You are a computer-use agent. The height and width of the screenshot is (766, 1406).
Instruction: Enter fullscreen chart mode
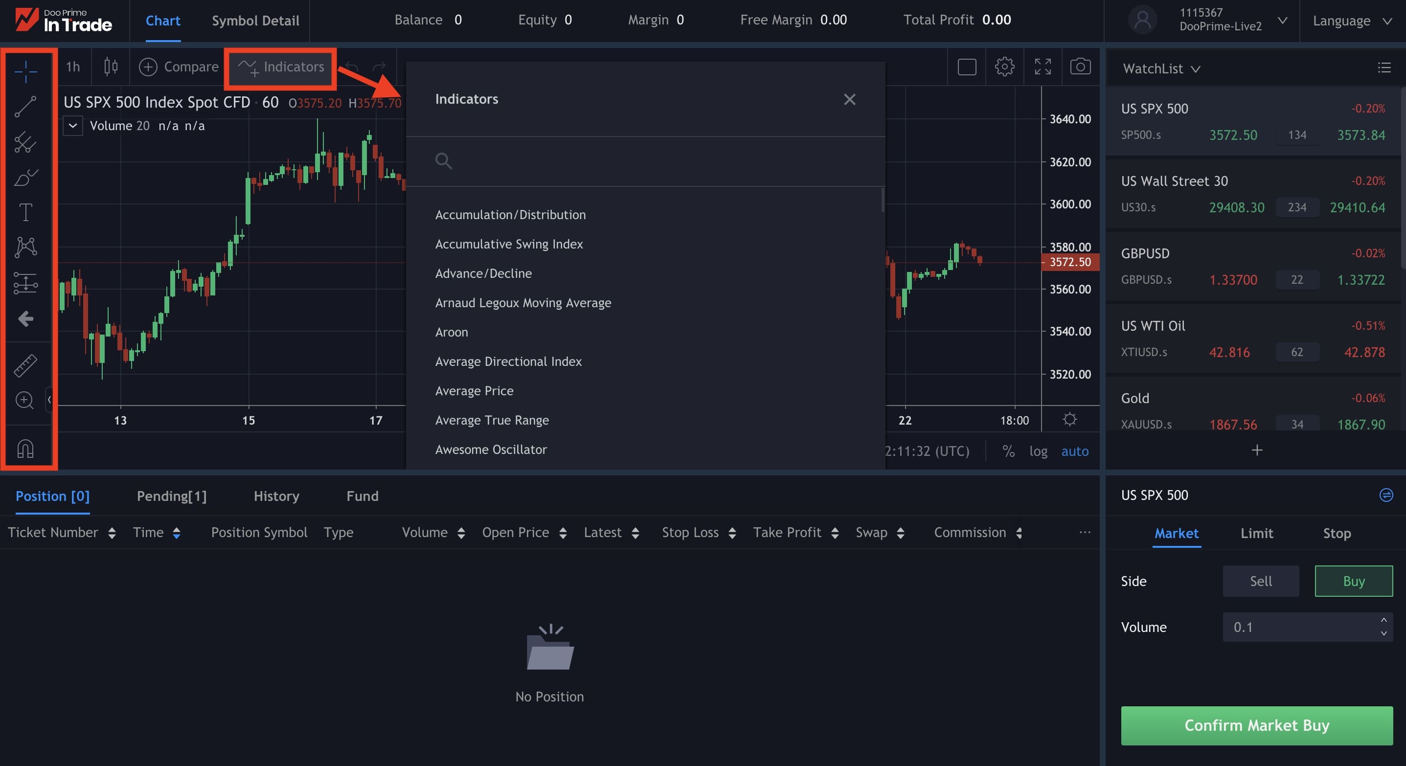click(x=1043, y=67)
